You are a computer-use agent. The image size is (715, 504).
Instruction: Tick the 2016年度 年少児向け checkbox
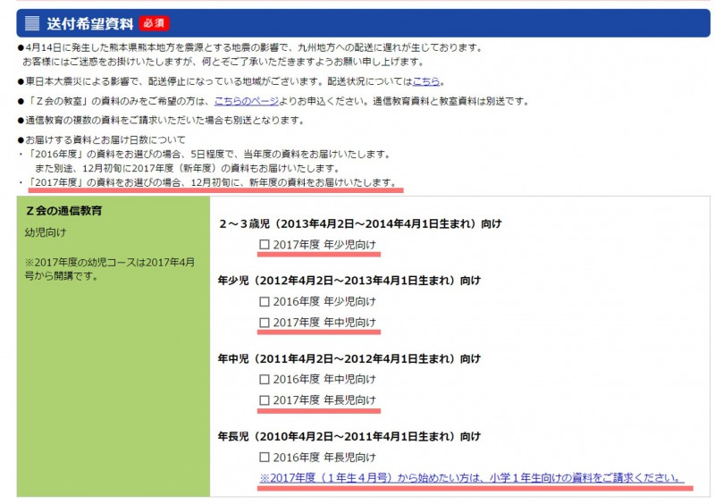[x=264, y=301]
